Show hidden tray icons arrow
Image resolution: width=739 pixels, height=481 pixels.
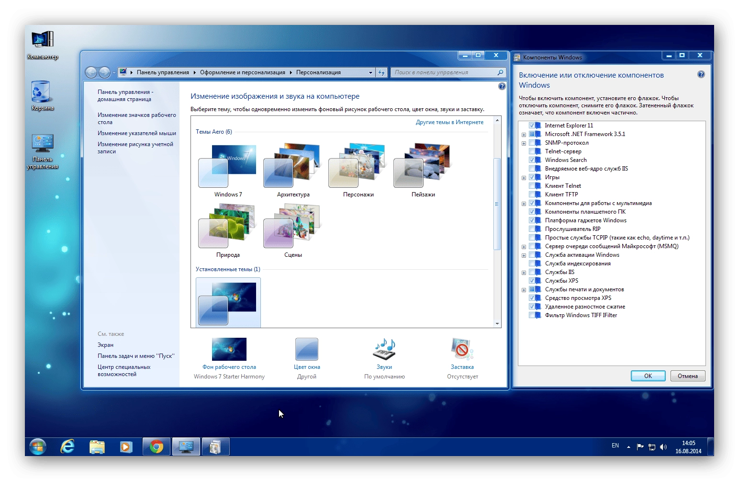click(628, 447)
